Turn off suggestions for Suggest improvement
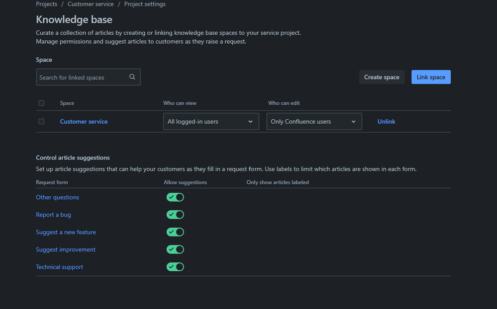The image size is (497, 309). coord(175,249)
